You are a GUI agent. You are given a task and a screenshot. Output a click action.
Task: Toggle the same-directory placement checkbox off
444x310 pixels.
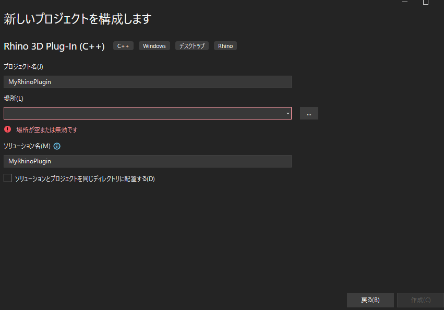coord(8,178)
